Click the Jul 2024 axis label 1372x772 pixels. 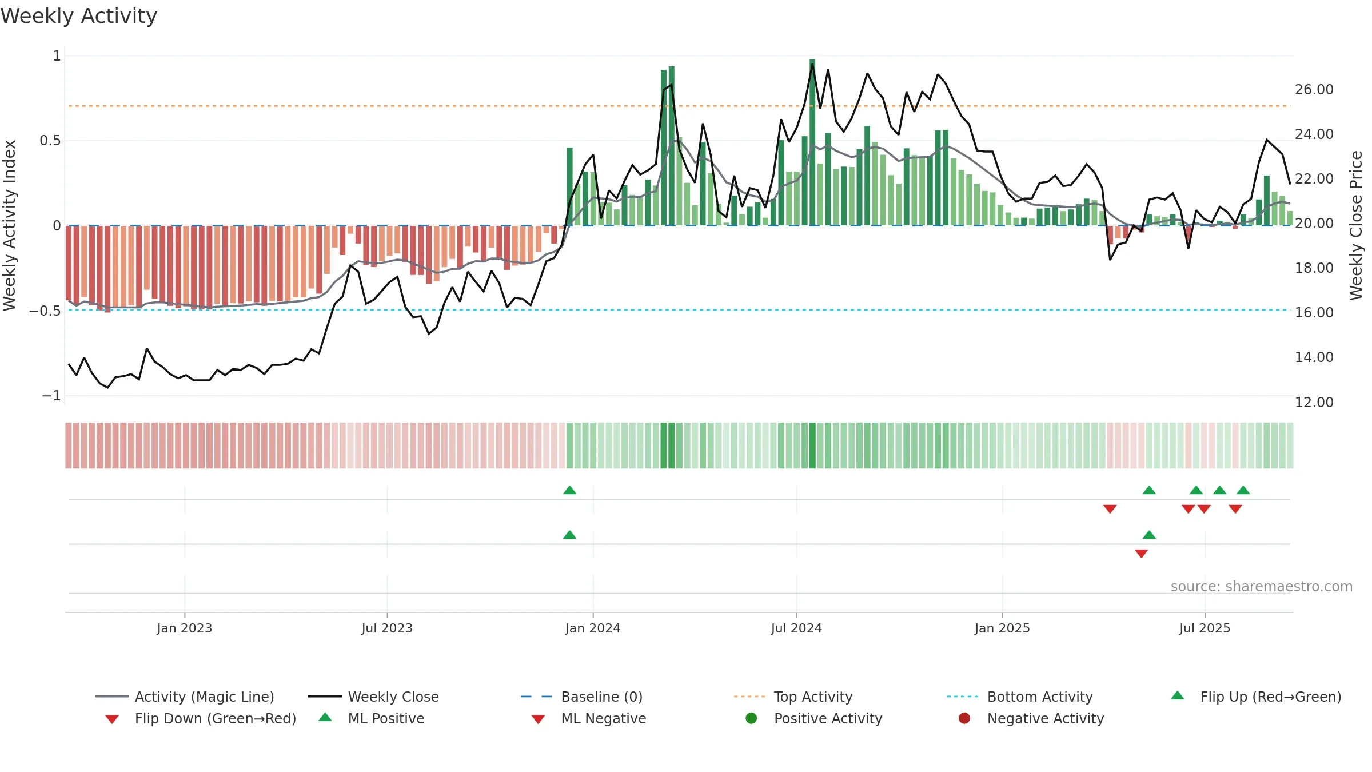[796, 628]
